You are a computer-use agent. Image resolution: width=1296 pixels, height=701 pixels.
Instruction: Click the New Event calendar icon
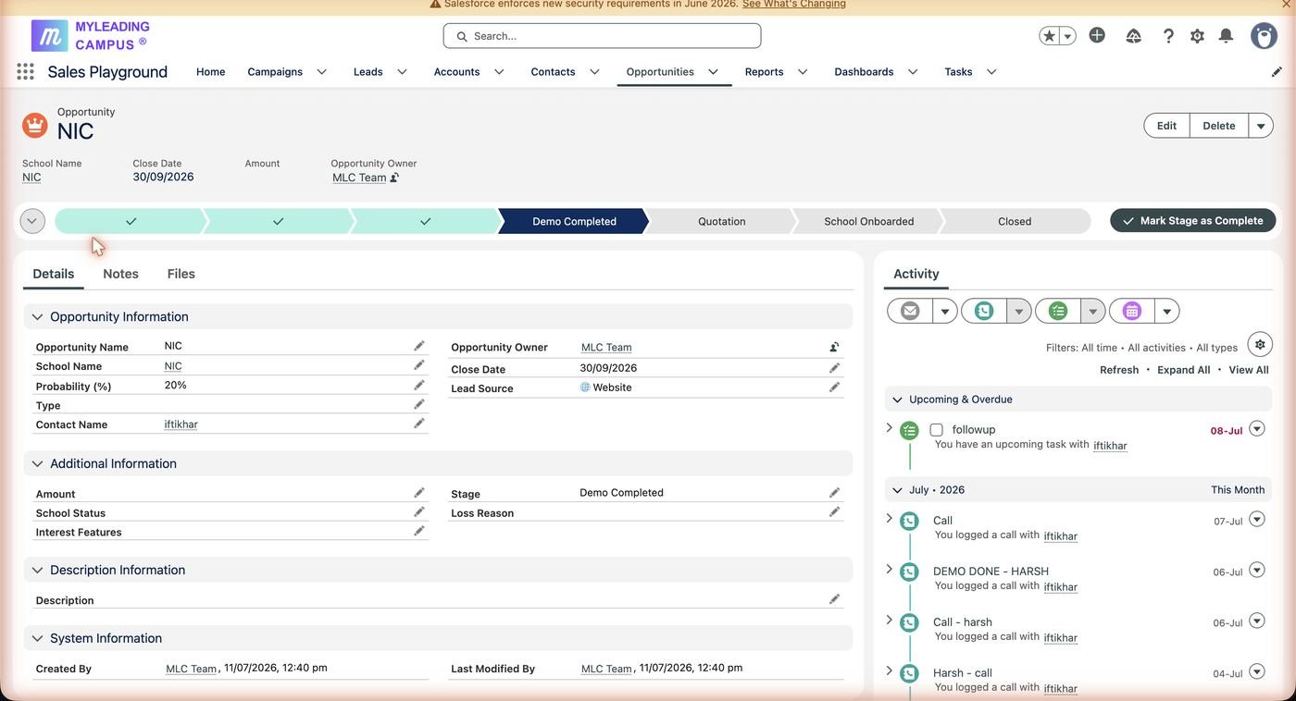1131,311
